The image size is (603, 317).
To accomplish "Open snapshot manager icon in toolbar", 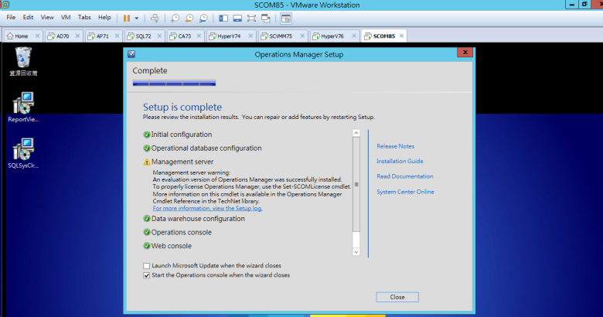I will click(x=203, y=17).
